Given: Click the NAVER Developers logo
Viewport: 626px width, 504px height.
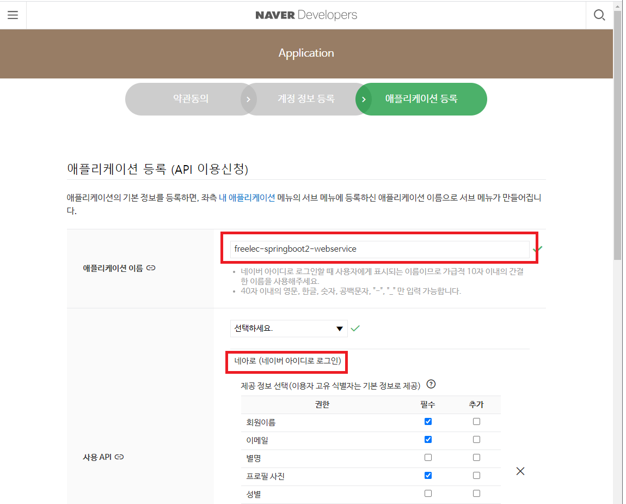Looking at the screenshot, I should click(306, 15).
